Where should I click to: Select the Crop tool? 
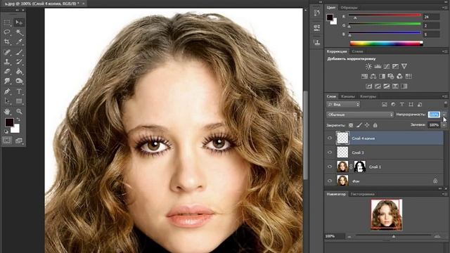[x=7, y=42]
